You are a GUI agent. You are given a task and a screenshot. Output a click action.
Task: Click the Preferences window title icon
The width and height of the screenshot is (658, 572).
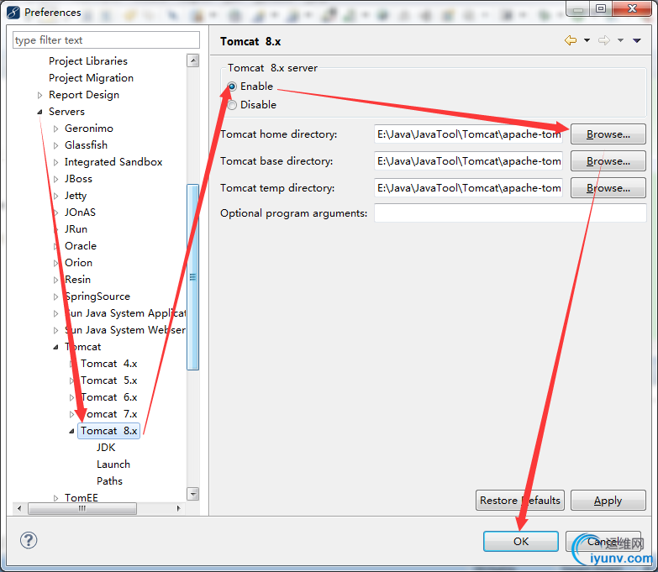pyautogui.click(x=13, y=12)
